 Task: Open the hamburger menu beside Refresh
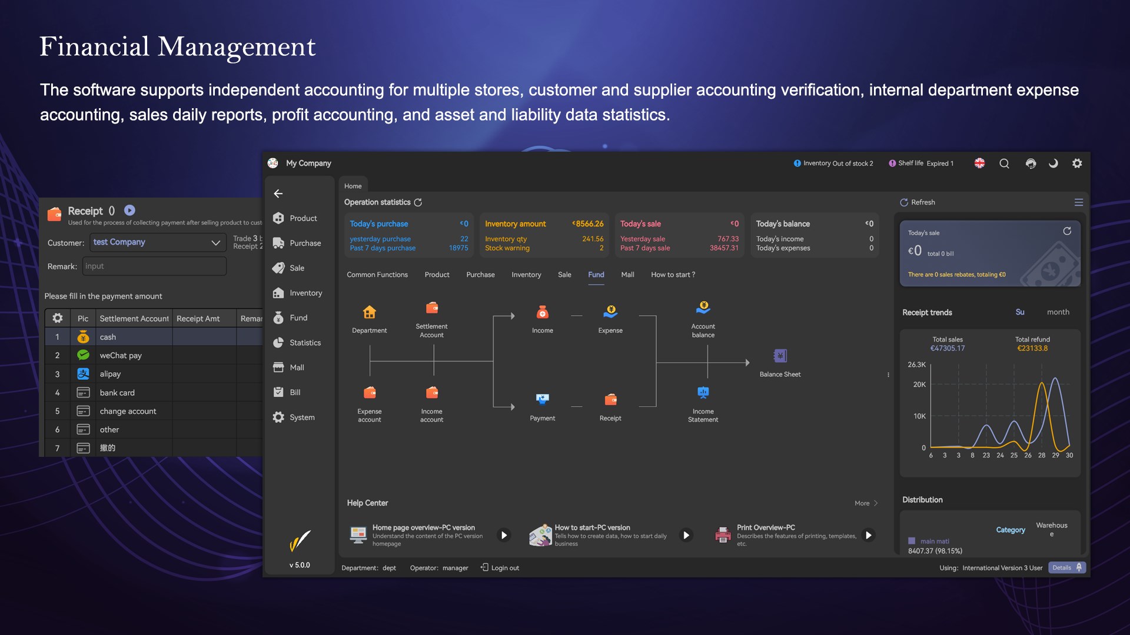pyautogui.click(x=1078, y=202)
